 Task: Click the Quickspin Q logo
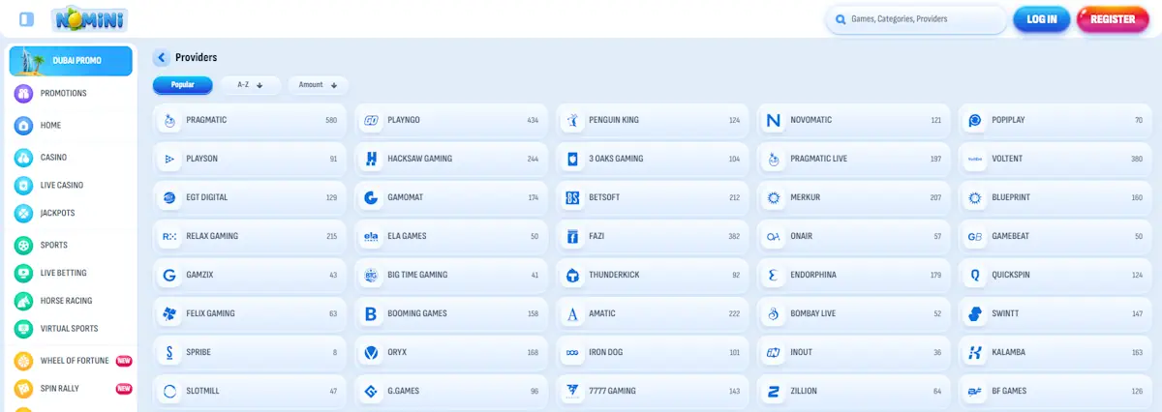(x=974, y=276)
